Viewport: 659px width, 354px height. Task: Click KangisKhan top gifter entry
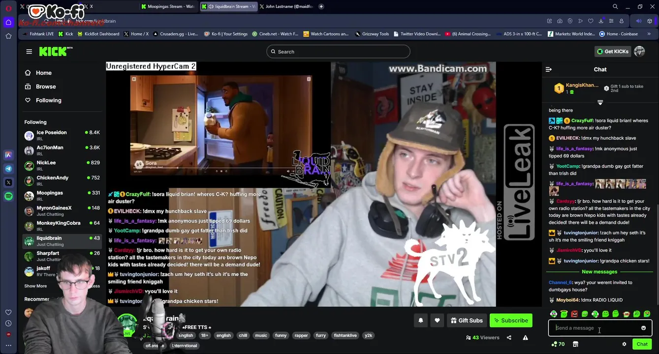tap(576, 88)
